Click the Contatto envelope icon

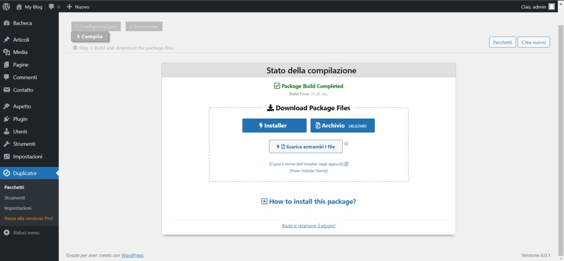click(x=7, y=90)
